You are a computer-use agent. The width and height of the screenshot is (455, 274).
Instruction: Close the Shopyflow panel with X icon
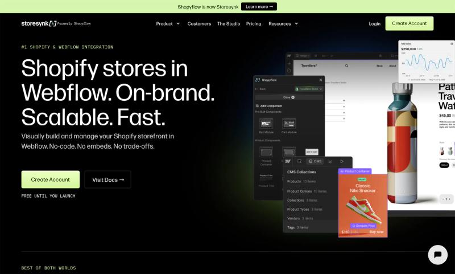(x=321, y=80)
